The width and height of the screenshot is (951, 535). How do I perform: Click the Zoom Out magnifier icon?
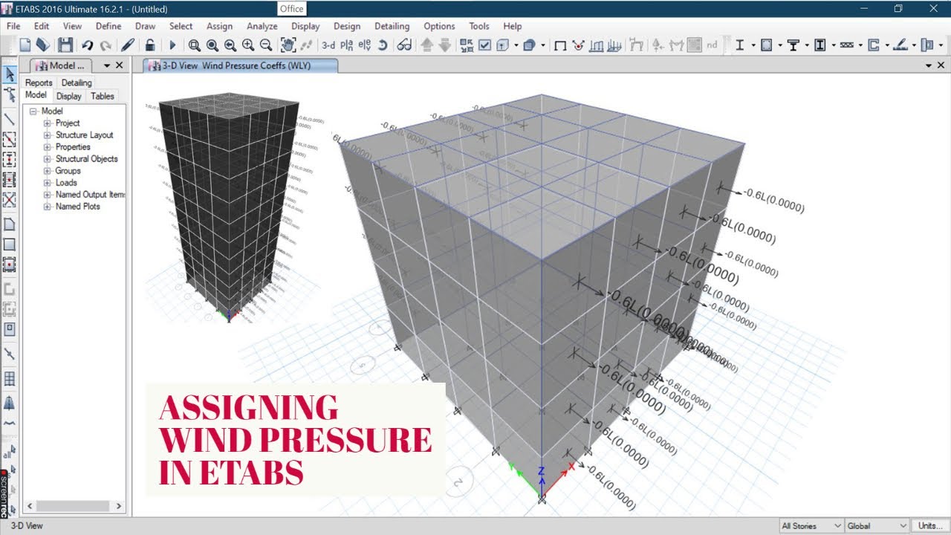coord(266,45)
